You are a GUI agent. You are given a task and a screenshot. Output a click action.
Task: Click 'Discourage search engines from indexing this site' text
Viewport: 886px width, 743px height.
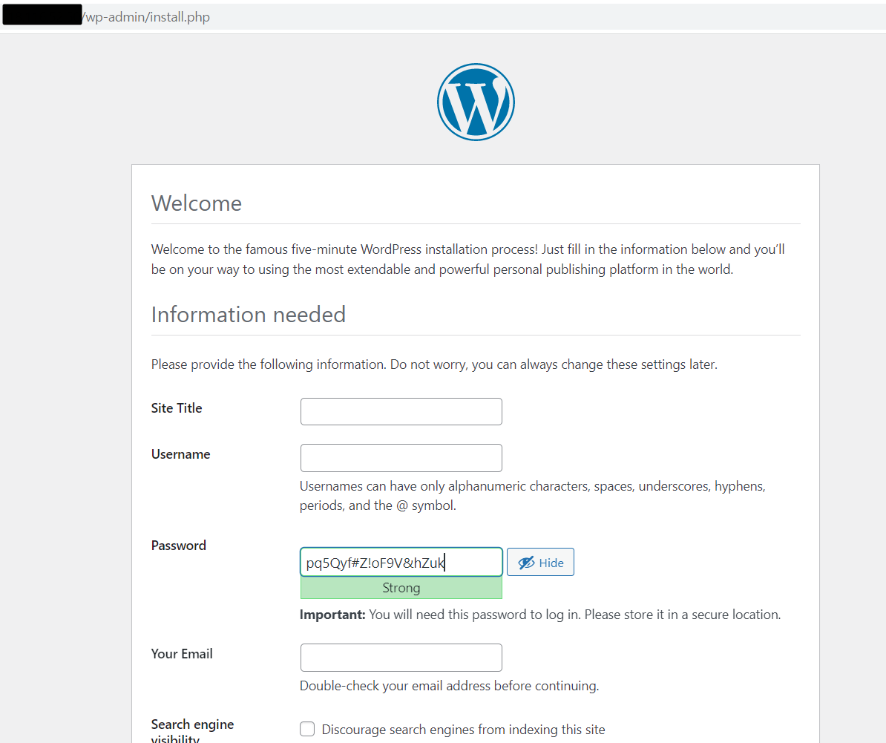click(x=463, y=730)
